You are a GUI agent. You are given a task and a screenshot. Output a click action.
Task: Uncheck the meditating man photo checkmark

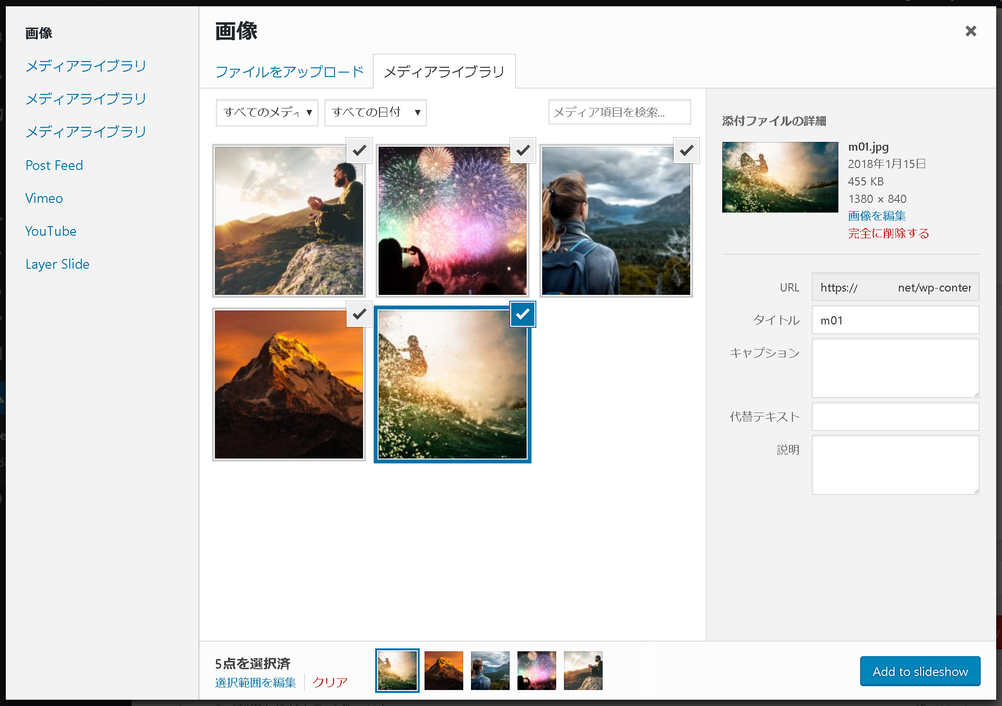tap(359, 151)
